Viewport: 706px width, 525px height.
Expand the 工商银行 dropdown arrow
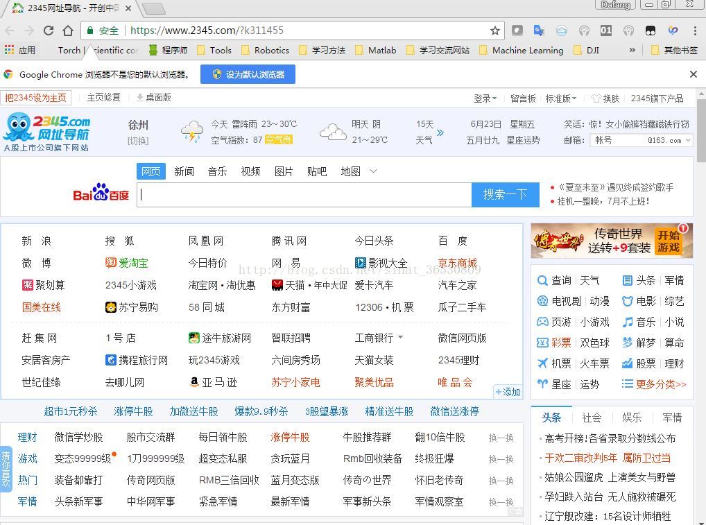point(401,337)
